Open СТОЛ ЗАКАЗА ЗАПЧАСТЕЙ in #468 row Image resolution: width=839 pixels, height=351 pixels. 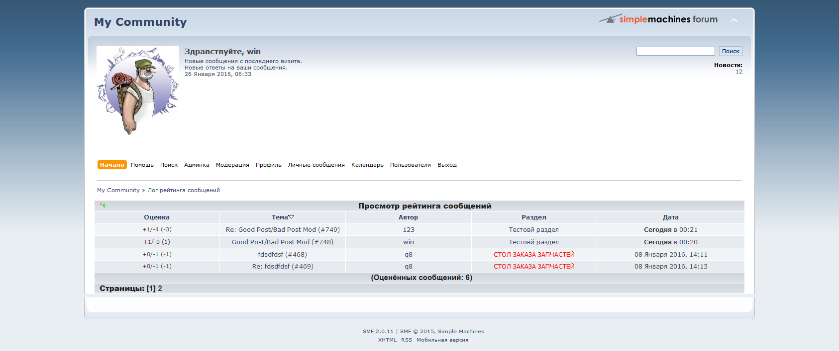(x=534, y=254)
